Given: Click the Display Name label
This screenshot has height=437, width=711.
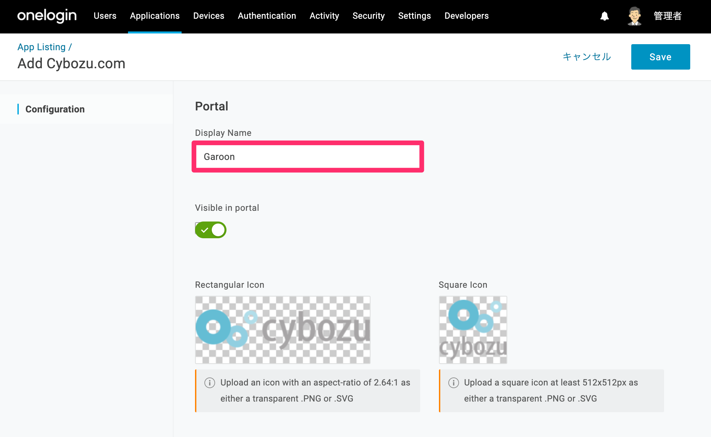Looking at the screenshot, I should [223, 133].
